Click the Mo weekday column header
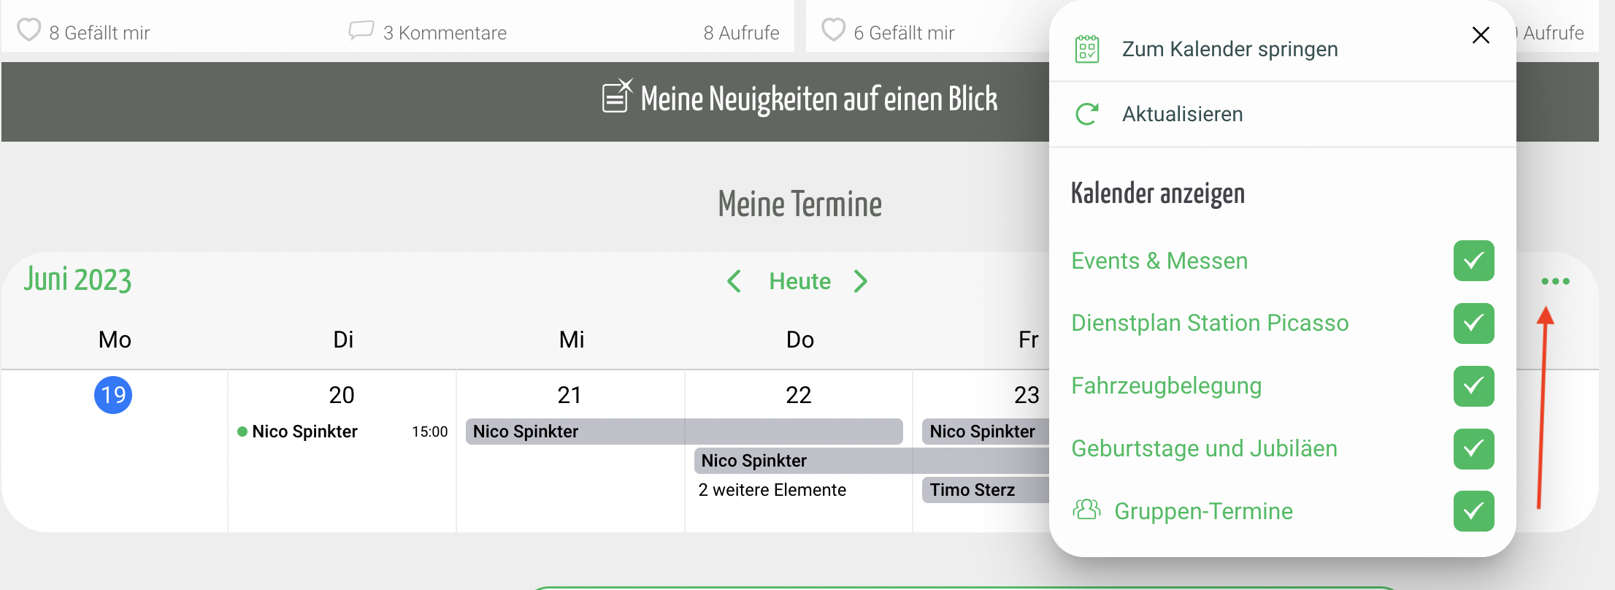Viewport: 1615px width, 590px height. point(115,340)
